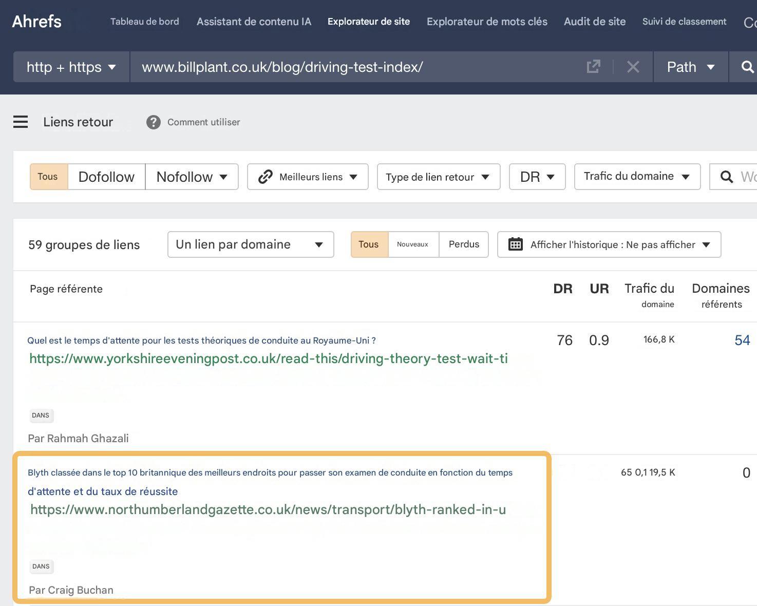Sort by Domaines référents column
The height and width of the screenshot is (606, 757).
pyautogui.click(x=721, y=295)
